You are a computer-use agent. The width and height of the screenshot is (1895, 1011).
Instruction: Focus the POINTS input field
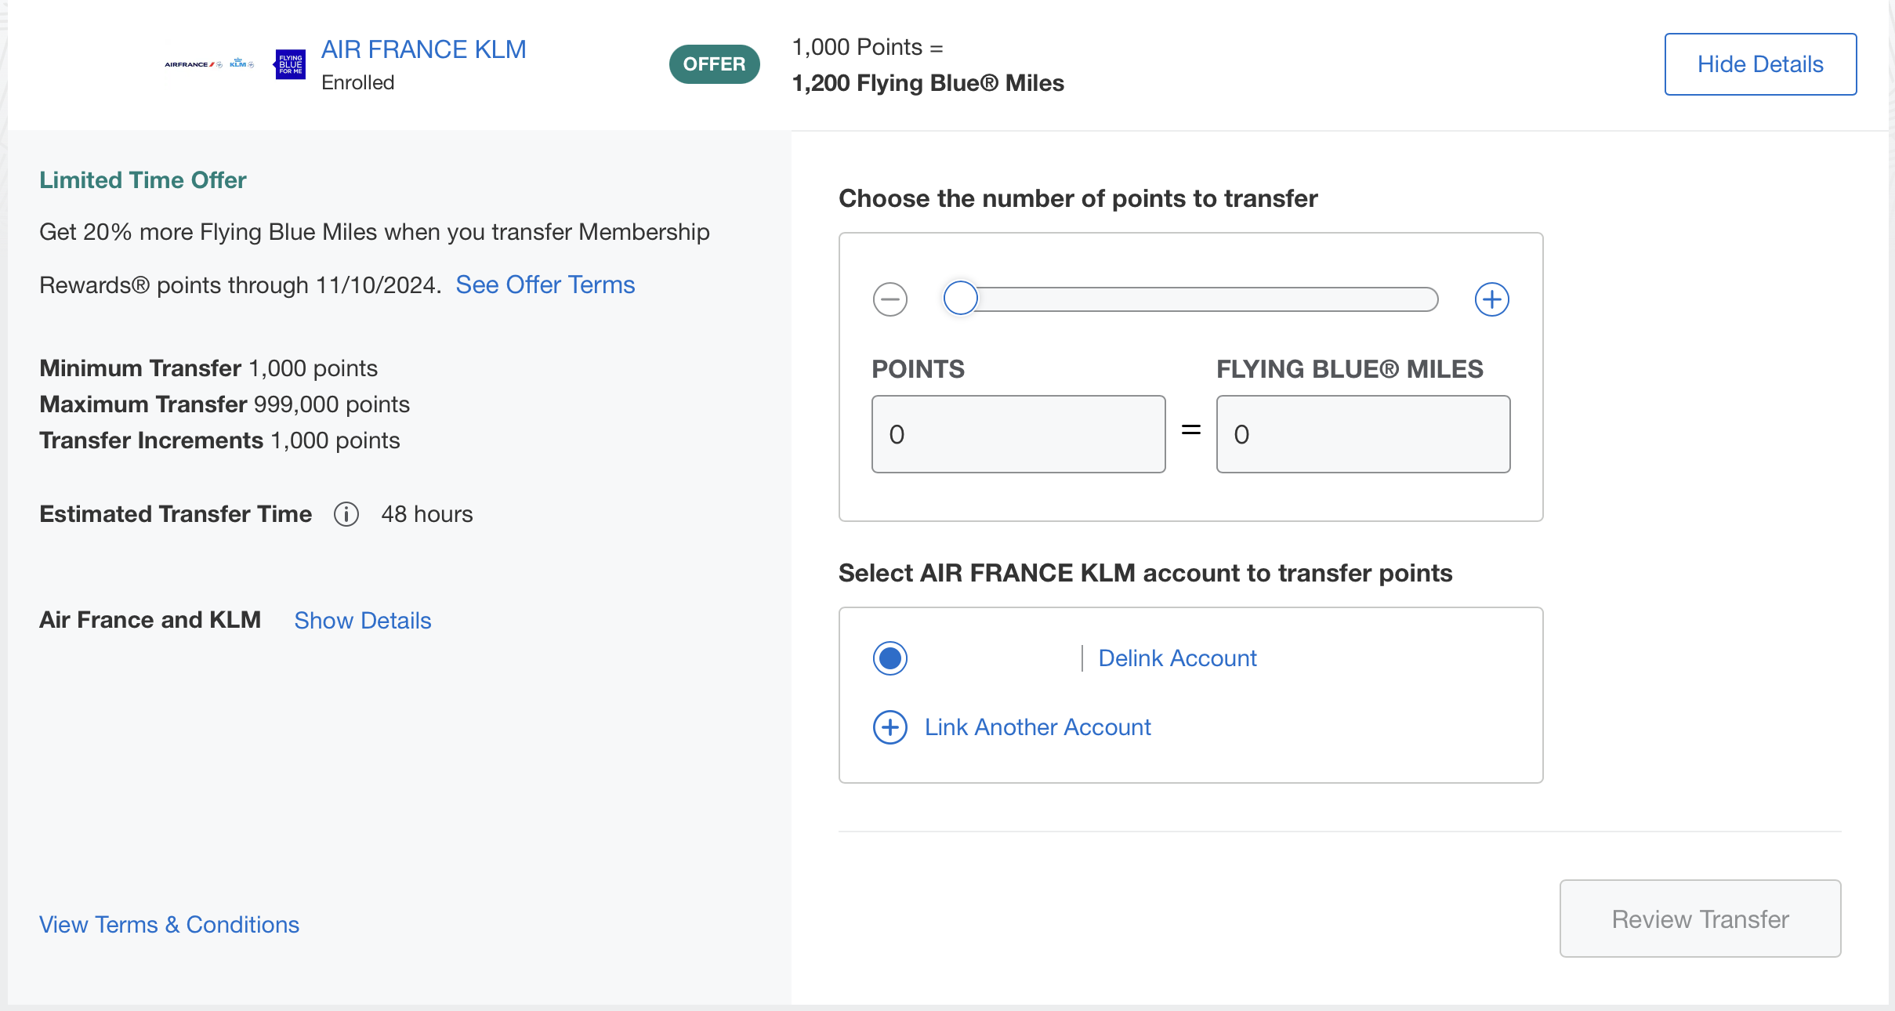click(1018, 434)
